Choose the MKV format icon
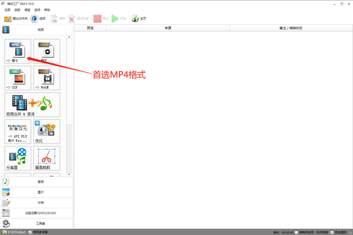Viewport: 353px width, 235px height. pyautogui.click(x=47, y=51)
